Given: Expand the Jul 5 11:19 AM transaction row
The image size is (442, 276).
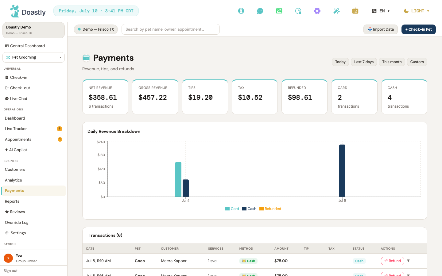Looking at the screenshot, I should click(x=408, y=261).
